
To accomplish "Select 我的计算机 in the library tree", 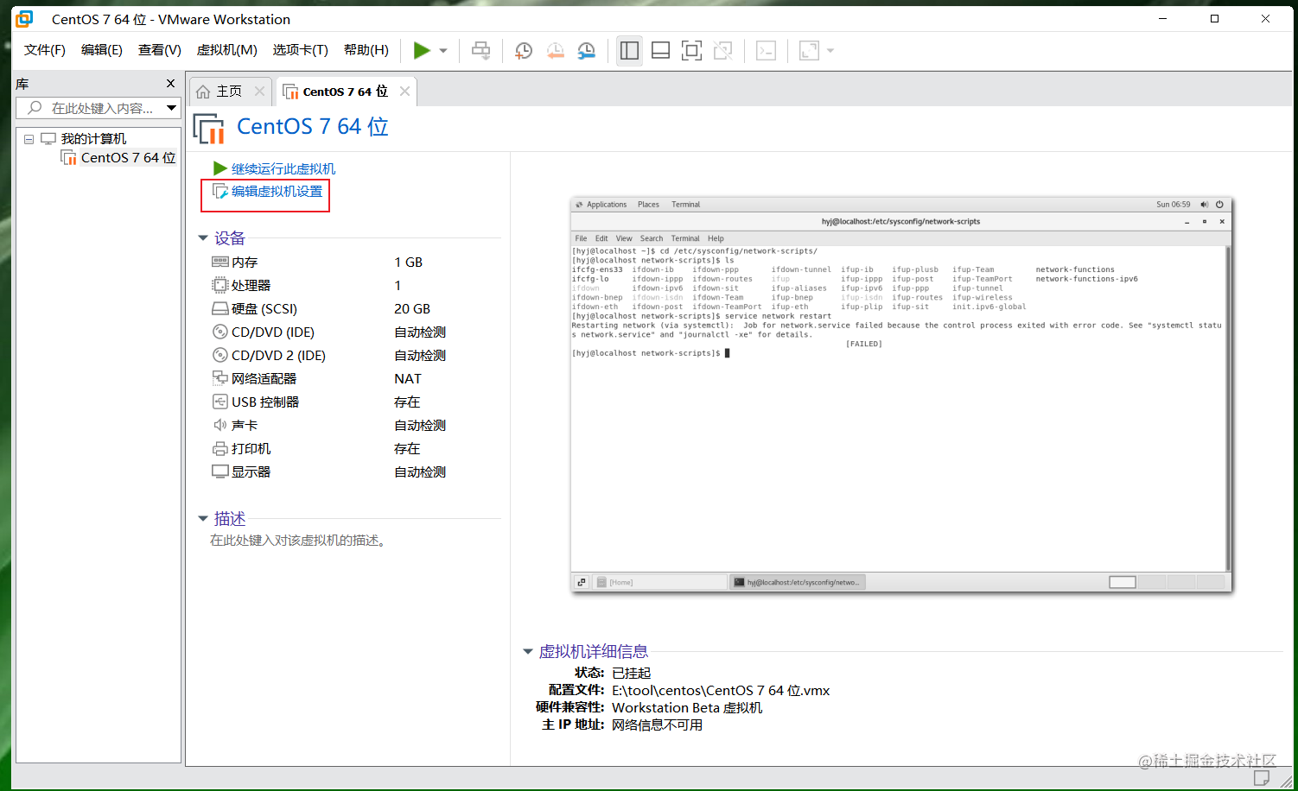I will [x=93, y=139].
